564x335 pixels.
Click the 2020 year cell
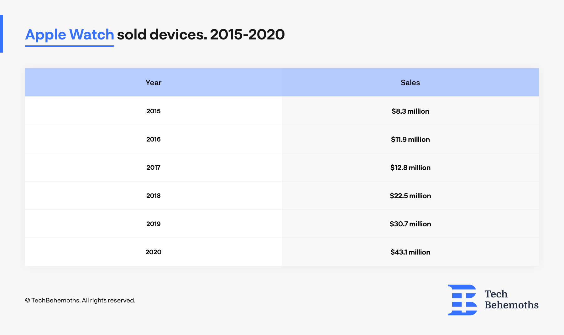tap(154, 252)
